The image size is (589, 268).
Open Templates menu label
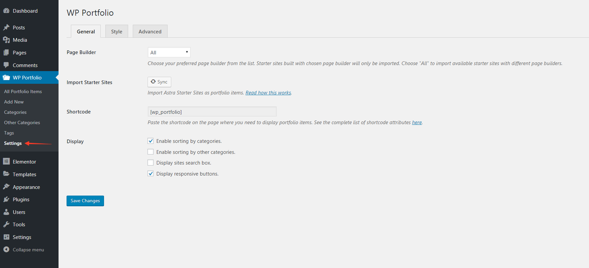tap(24, 175)
